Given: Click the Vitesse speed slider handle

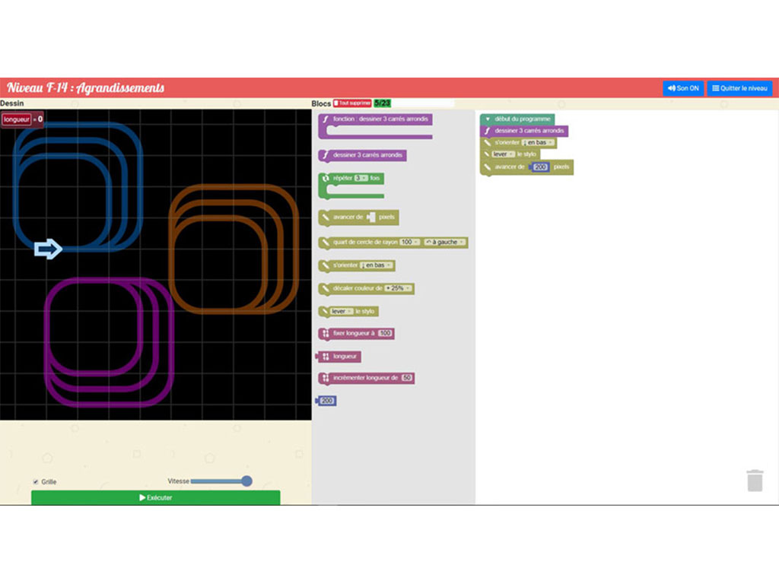Looking at the screenshot, I should pyautogui.click(x=246, y=481).
